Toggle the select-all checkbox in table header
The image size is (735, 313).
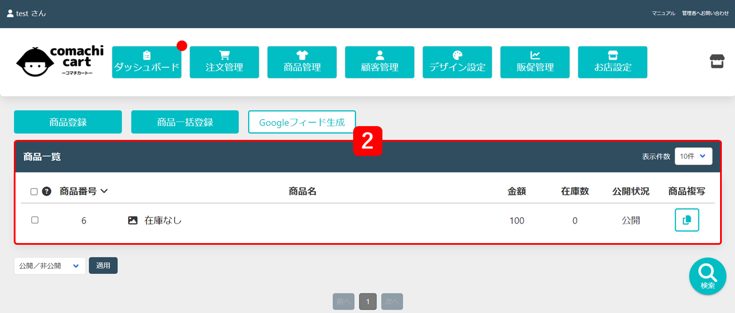point(34,191)
